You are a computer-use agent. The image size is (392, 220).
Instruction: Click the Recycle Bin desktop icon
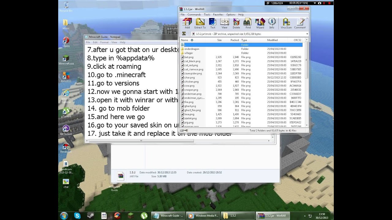(66, 7)
